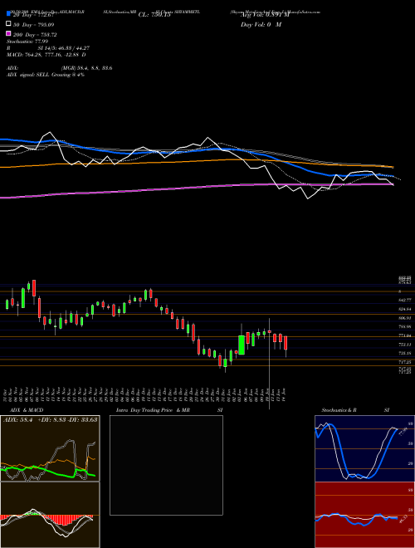Click the 824.84 price axis label
Viewport: 415px width, 548px height.
coord(404,309)
